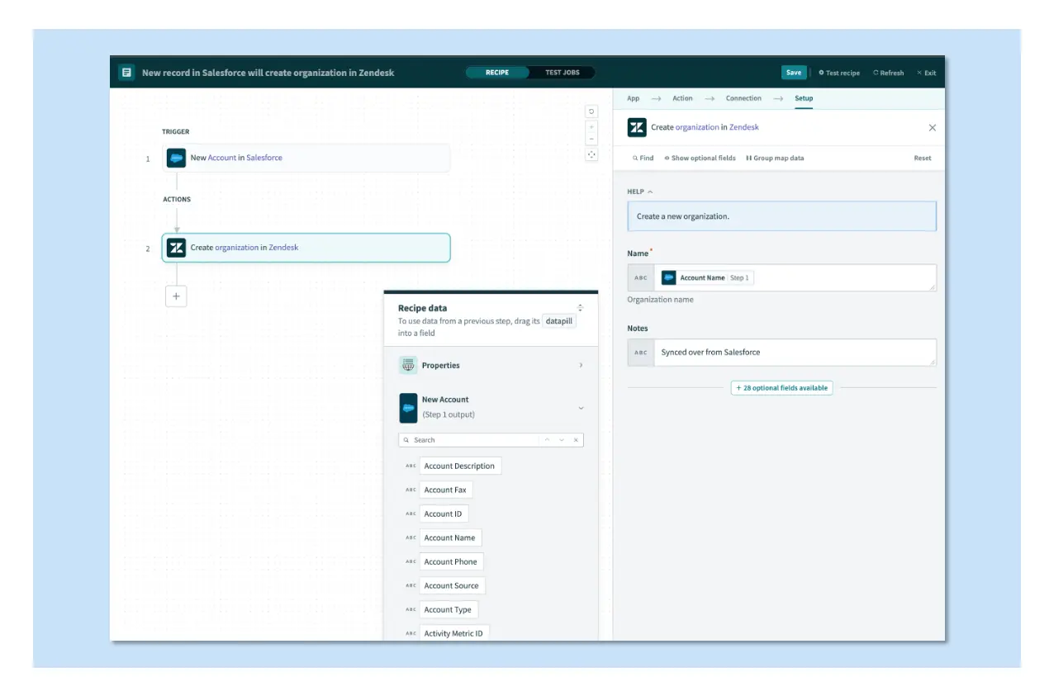1049x696 pixels.
Task: Zoom out of the canvas with the minus icon
Action: coord(591,137)
